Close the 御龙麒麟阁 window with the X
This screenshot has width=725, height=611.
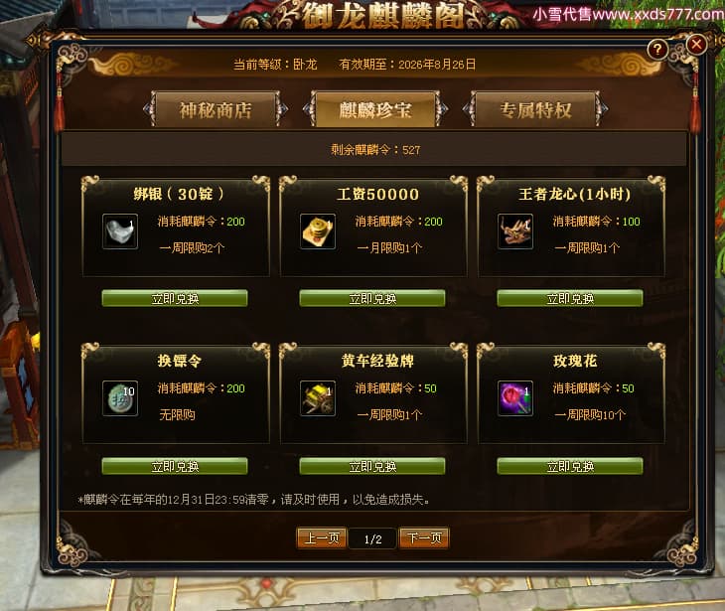coord(696,45)
